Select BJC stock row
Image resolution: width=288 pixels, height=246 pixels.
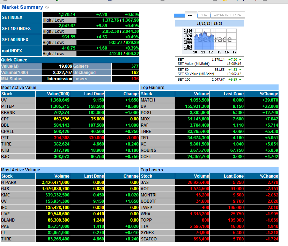click(70, 157)
